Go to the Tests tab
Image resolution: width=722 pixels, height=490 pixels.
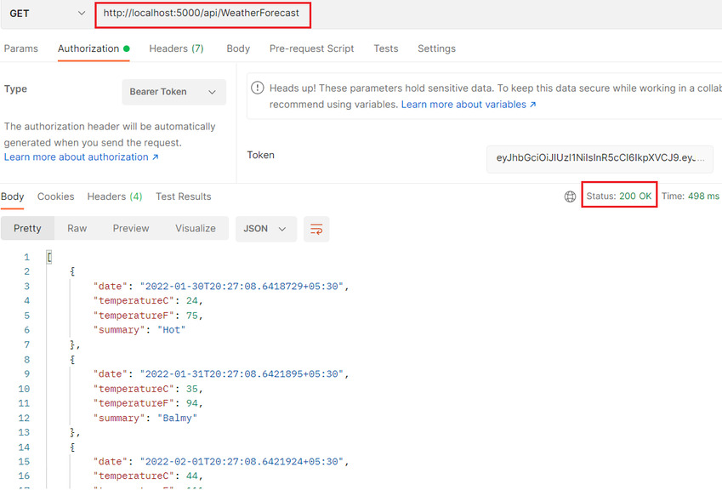point(386,48)
